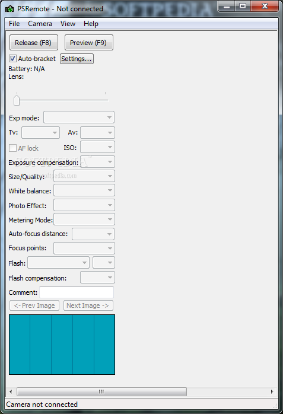Untick the Auto-bracket checkbox
The image size is (283, 414).
pyautogui.click(x=12, y=59)
